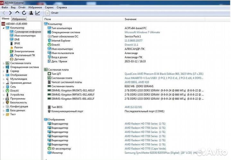Click the Refresh toolbar icon

click(24, 13)
